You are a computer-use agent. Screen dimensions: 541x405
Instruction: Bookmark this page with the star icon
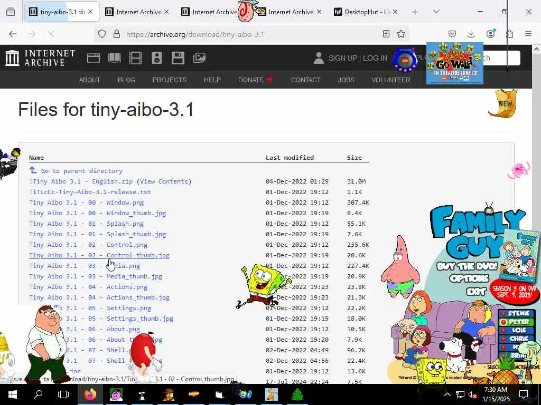401,34
